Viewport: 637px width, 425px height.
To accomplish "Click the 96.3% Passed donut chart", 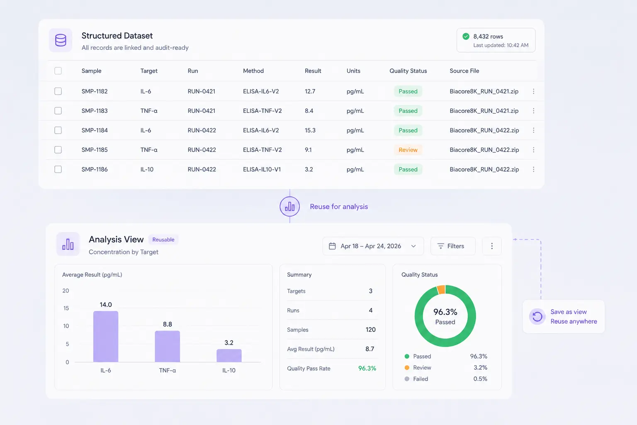I will pyautogui.click(x=445, y=316).
